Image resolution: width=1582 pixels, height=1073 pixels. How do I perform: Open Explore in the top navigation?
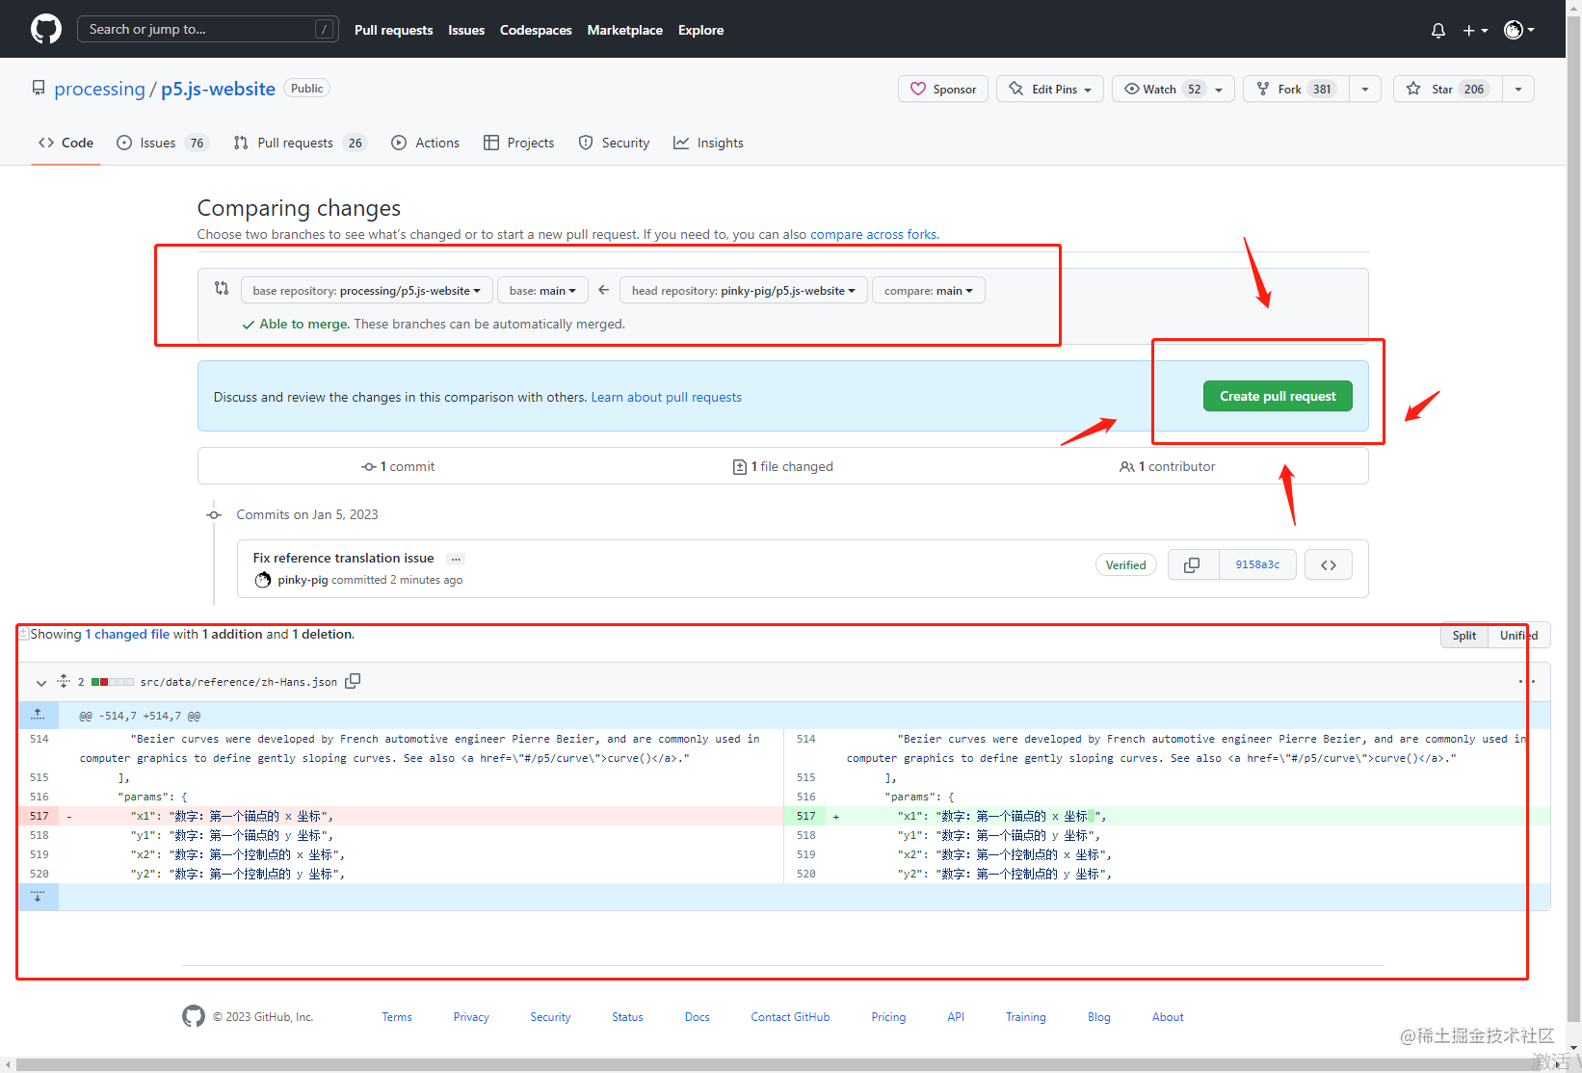click(x=700, y=30)
